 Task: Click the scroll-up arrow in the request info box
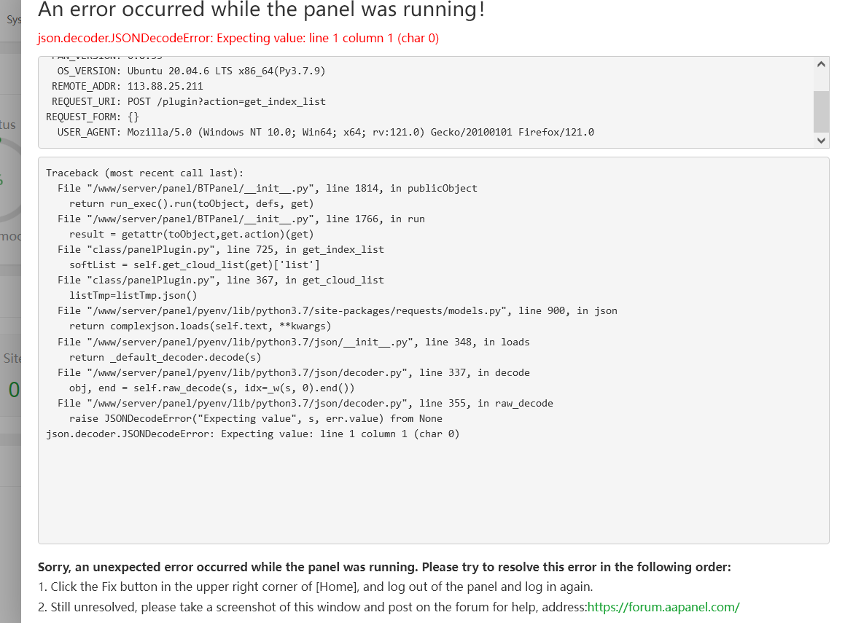(821, 65)
